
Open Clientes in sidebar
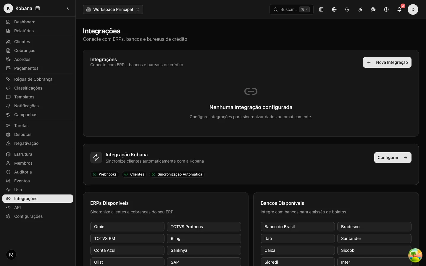coord(38,42)
